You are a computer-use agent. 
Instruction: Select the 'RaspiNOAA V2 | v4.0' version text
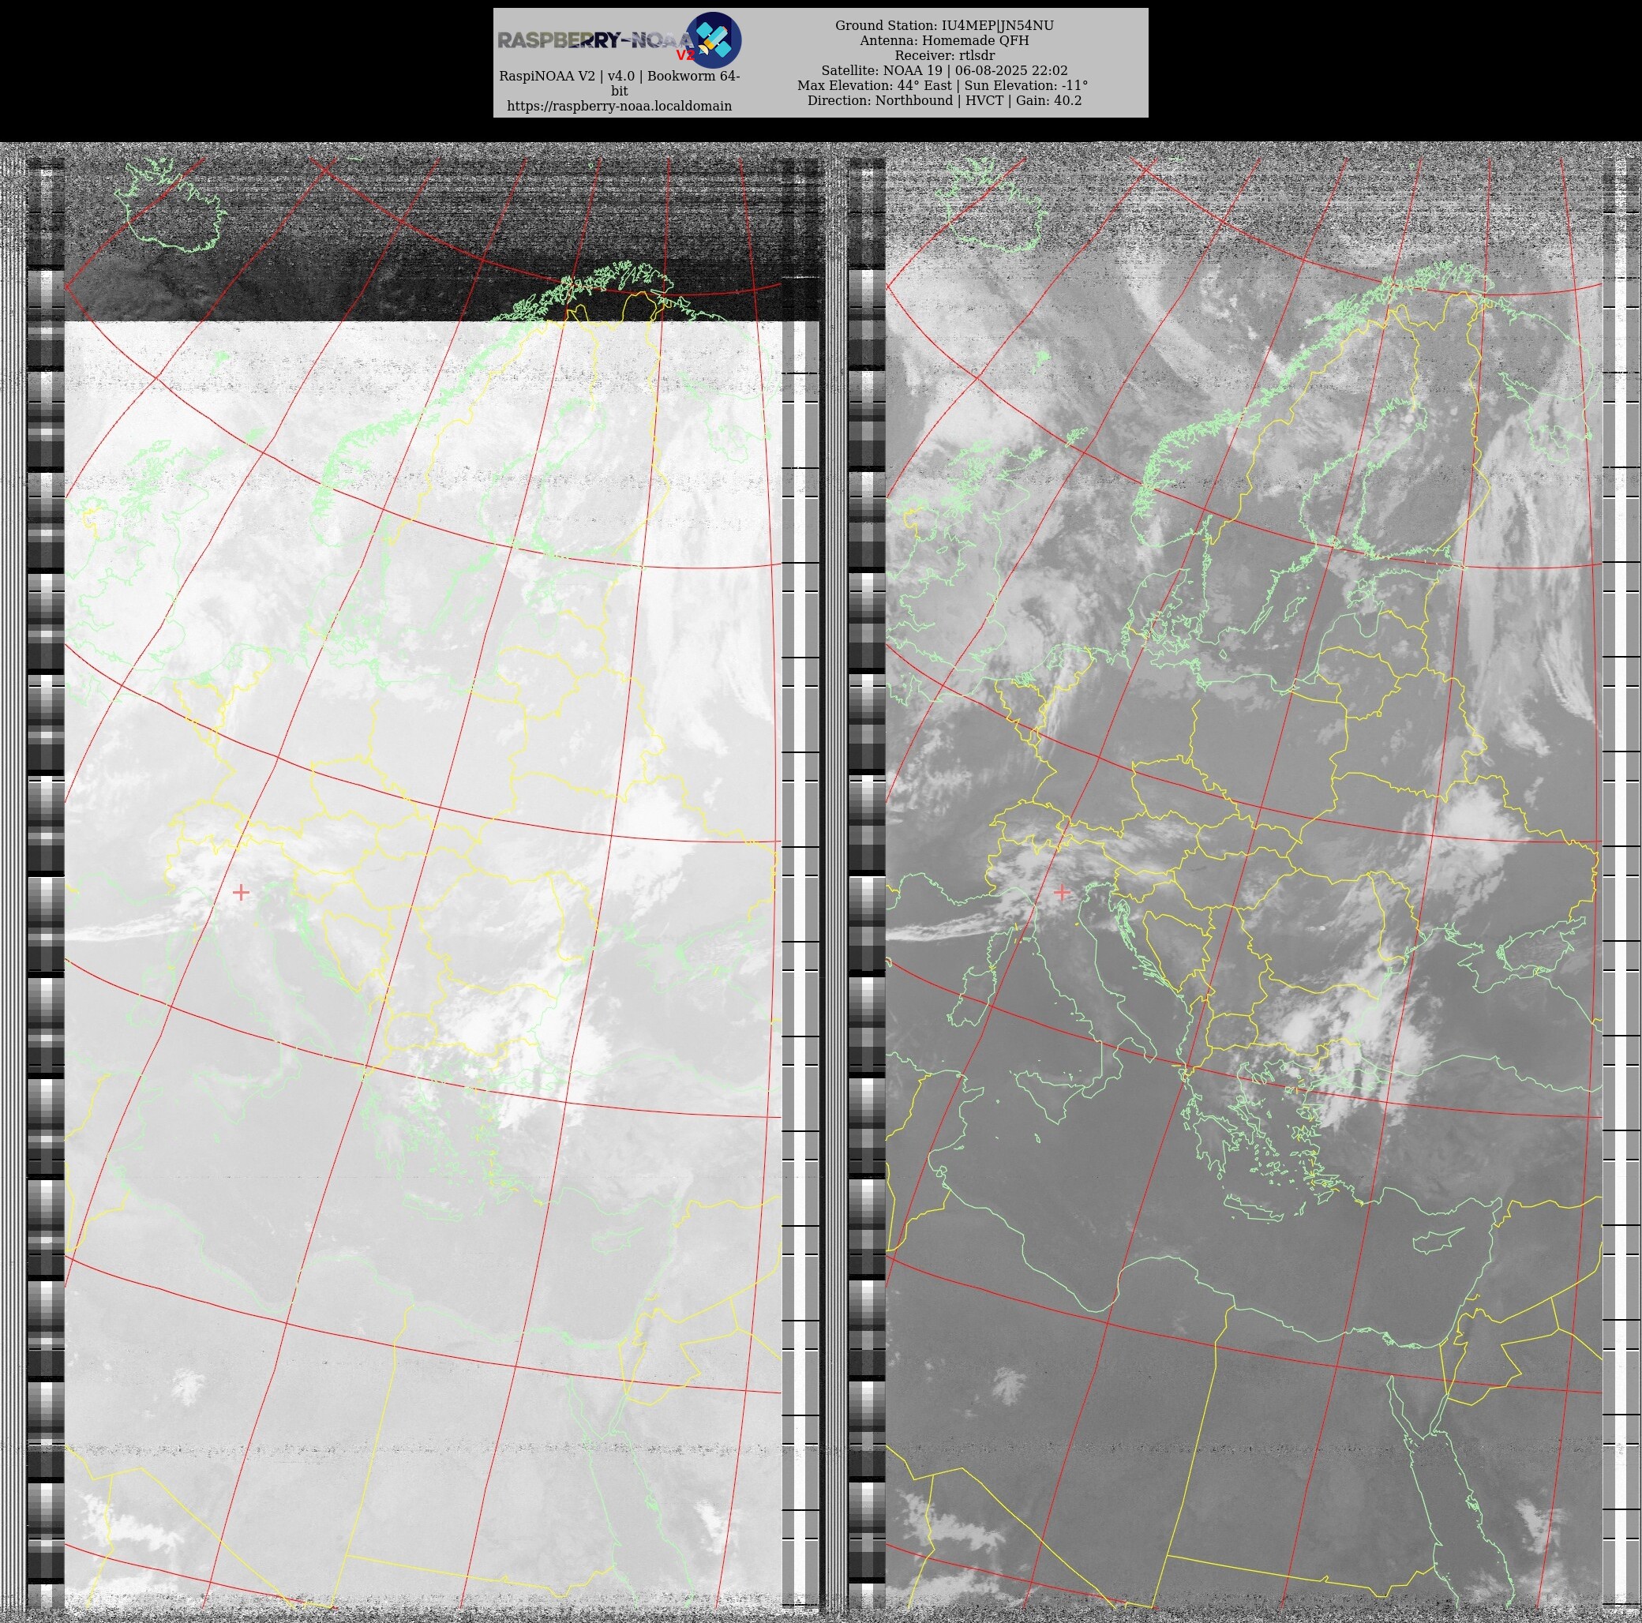pos(620,83)
